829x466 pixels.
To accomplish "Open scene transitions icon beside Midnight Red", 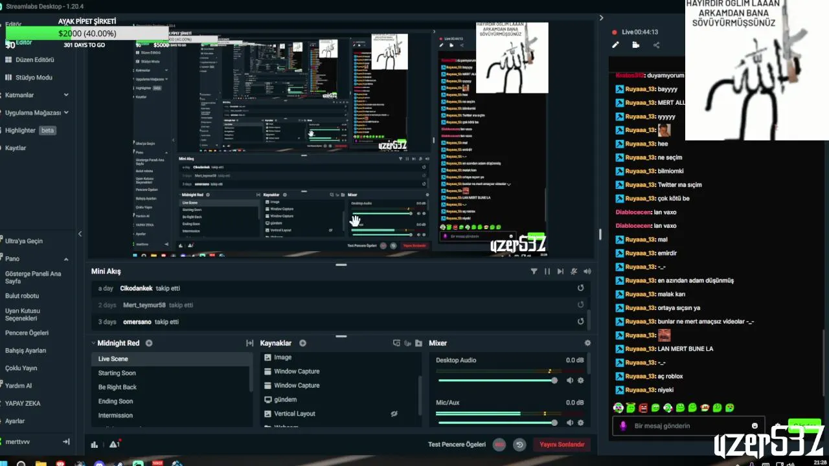I will click(249, 343).
